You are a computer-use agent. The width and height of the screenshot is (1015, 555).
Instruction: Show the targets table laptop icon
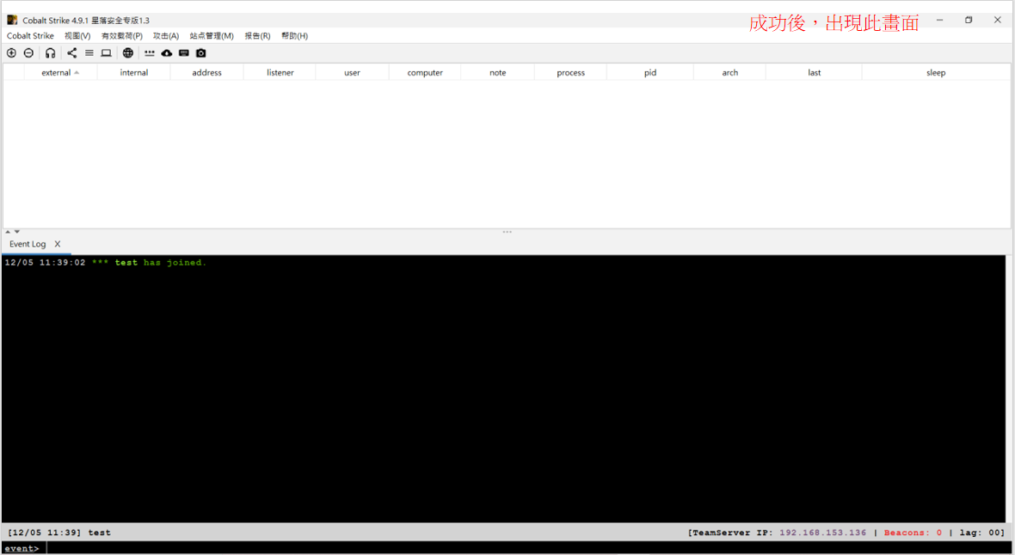[106, 53]
